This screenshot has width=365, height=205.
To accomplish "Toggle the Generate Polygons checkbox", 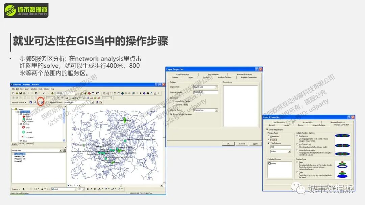I will [x=268, y=129].
